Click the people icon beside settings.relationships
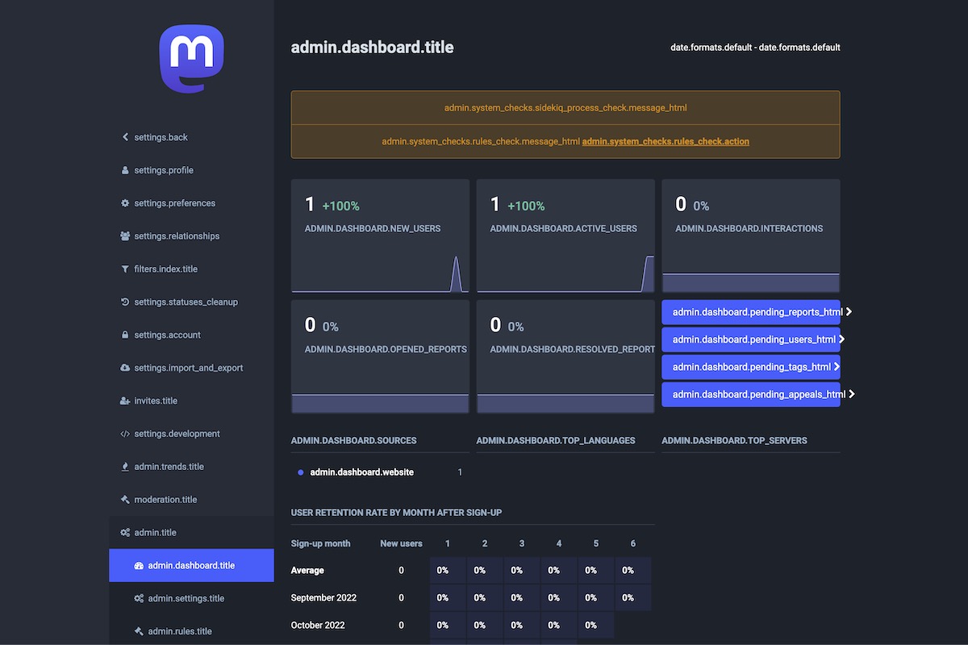This screenshot has width=968, height=645. click(125, 236)
